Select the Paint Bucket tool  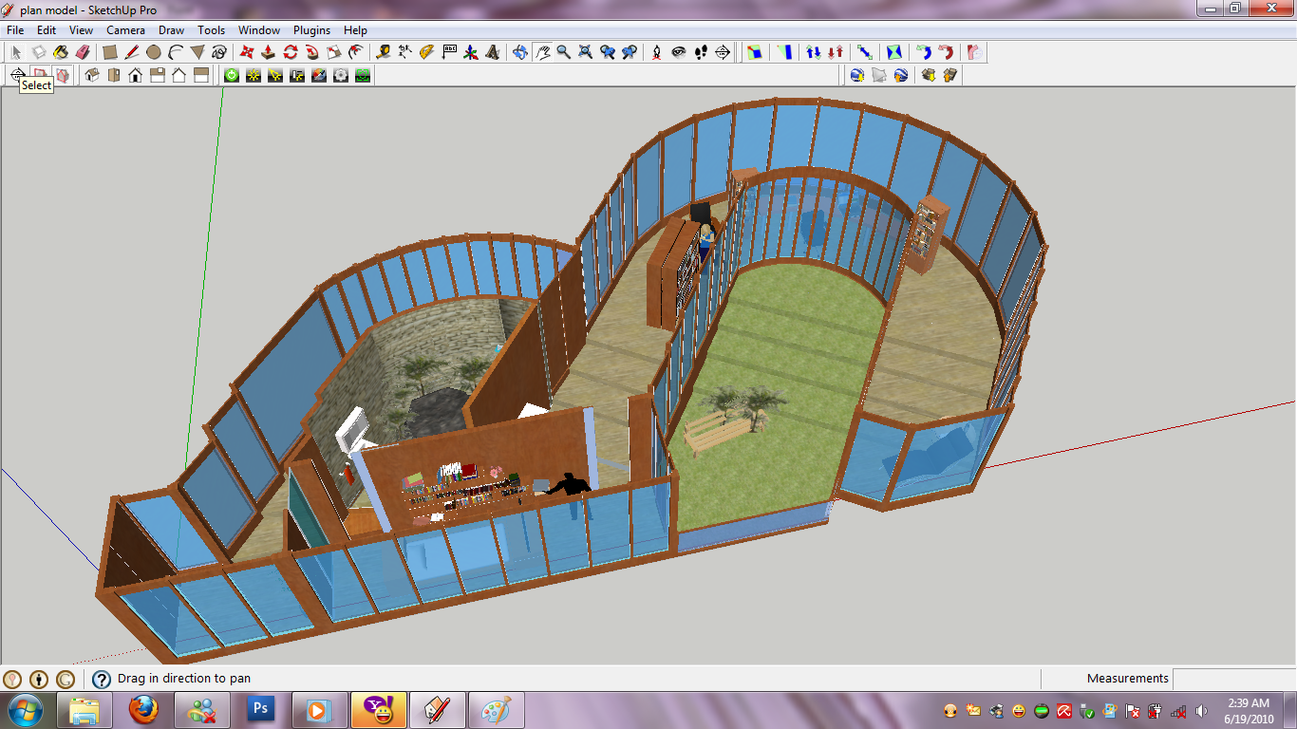(61, 52)
